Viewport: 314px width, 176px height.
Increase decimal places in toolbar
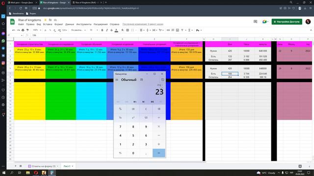(59, 30)
